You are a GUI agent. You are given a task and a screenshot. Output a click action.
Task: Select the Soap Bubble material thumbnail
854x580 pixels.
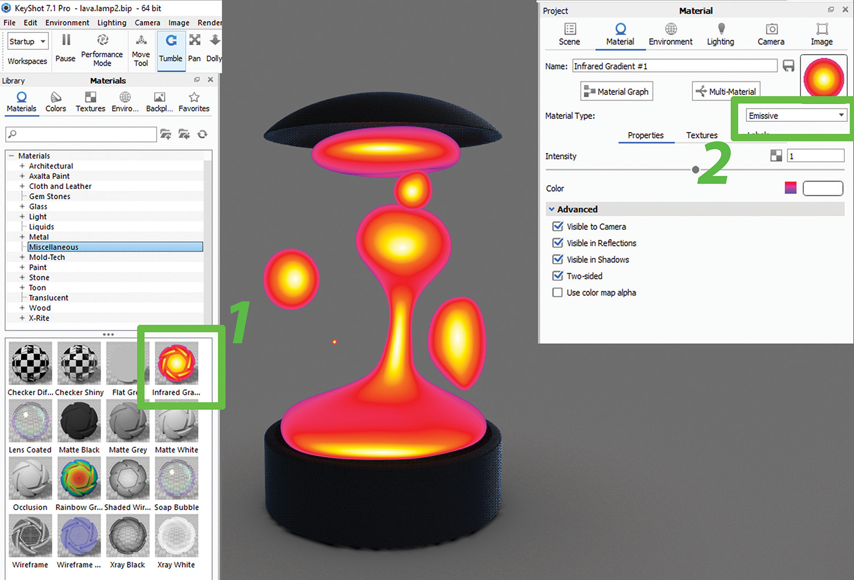coord(176,478)
